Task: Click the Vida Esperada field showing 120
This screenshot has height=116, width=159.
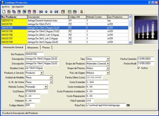Action: (x=90, y=101)
